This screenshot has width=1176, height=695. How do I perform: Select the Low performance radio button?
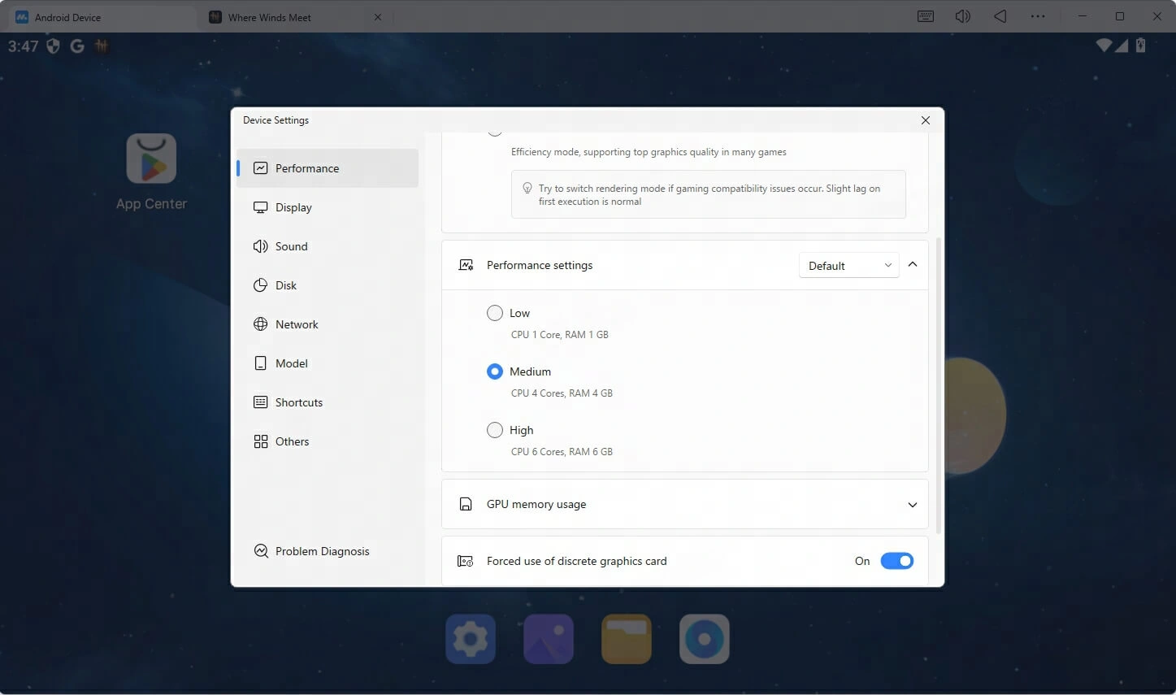pos(495,313)
